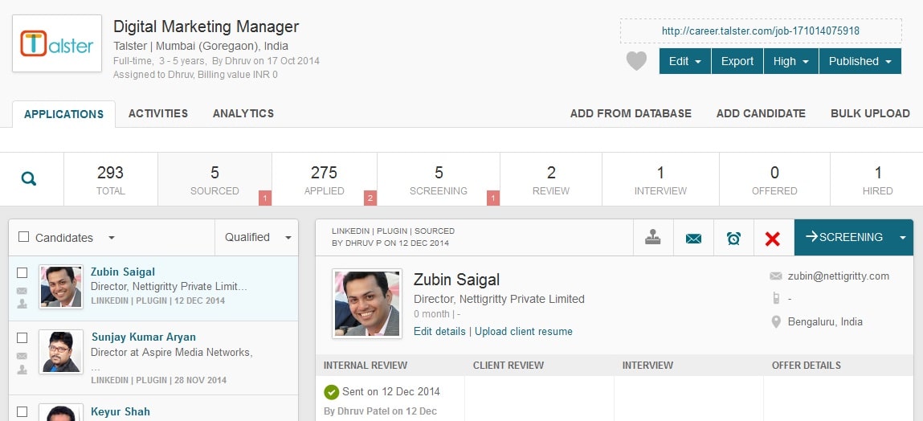Select Sunjay Kumar Aryan's checkbox
This screenshot has width=923, height=421.
22,337
